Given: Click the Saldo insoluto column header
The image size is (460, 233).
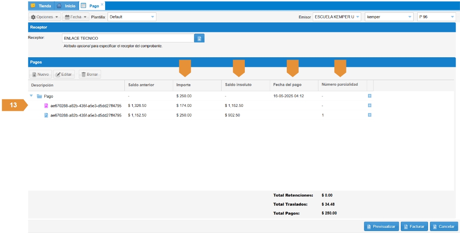Looking at the screenshot, I should click(x=246, y=85).
